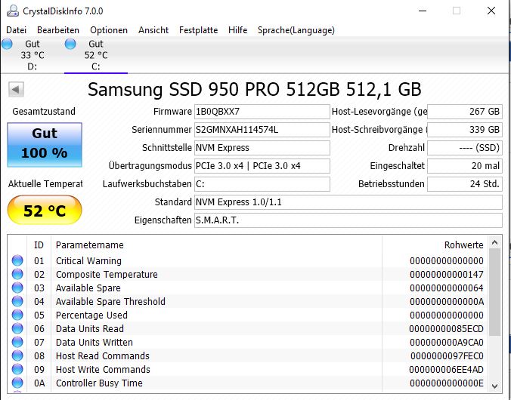Select raw value 0000000085ECD

pos(447,329)
